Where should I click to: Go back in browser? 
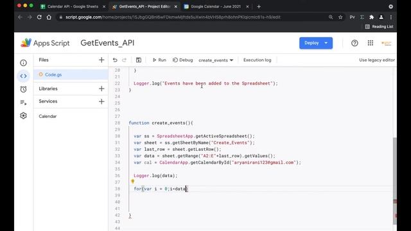tap(20, 17)
